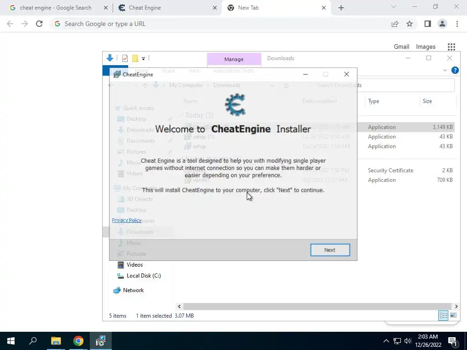Open Images link on New Tab page

point(425,47)
